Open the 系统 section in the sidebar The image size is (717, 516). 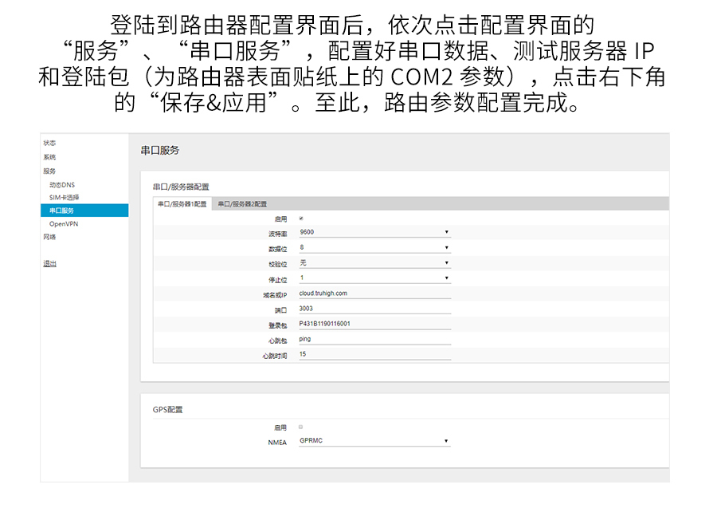(48, 156)
